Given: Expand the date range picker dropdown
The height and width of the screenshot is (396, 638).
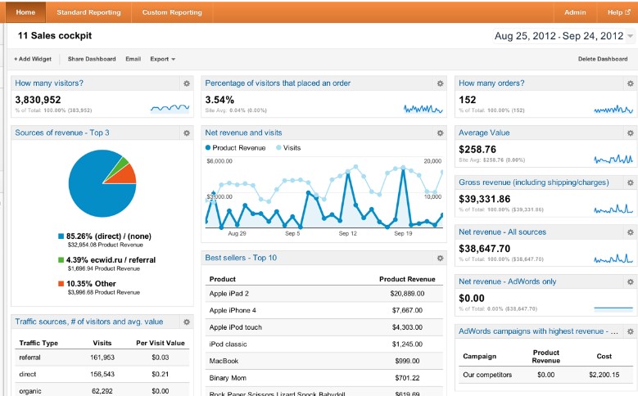Looking at the screenshot, I should click(x=630, y=37).
